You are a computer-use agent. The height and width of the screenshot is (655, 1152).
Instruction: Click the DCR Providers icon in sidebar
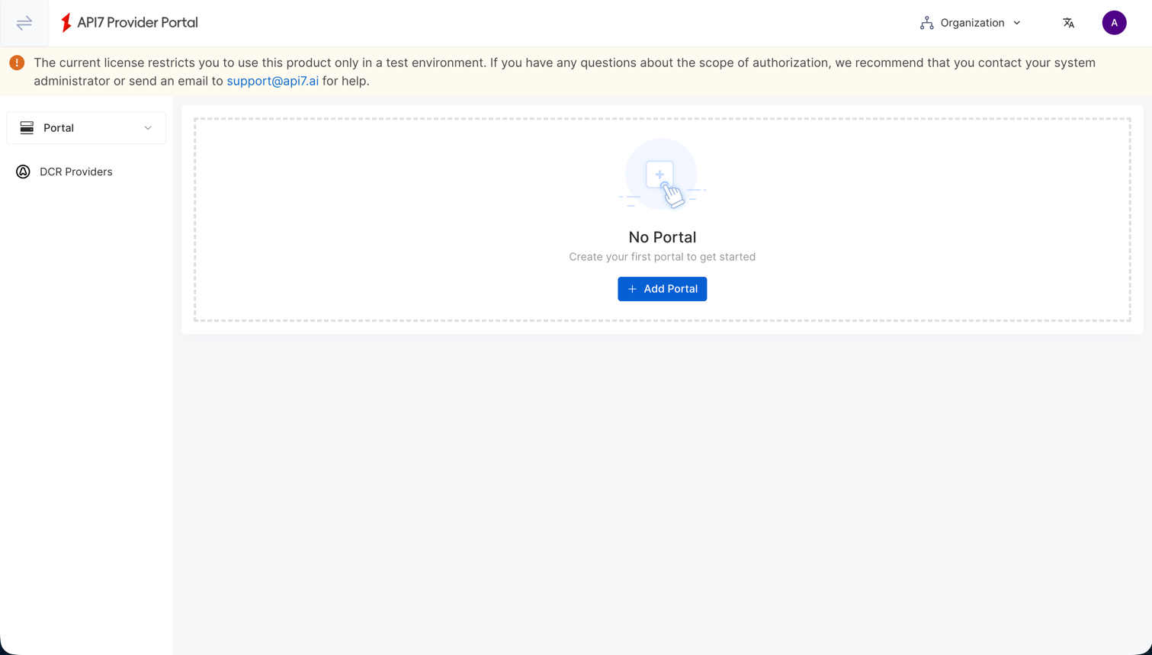(23, 172)
